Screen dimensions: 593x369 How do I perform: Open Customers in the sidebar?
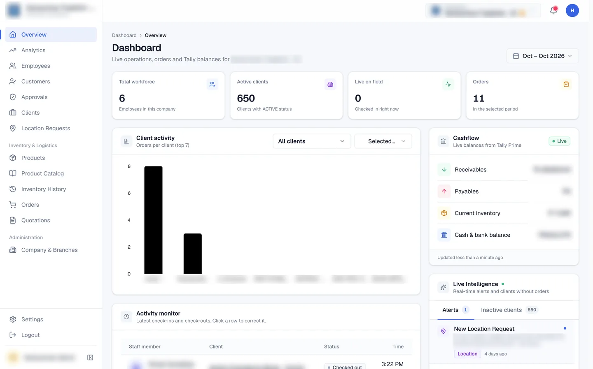coord(51,81)
